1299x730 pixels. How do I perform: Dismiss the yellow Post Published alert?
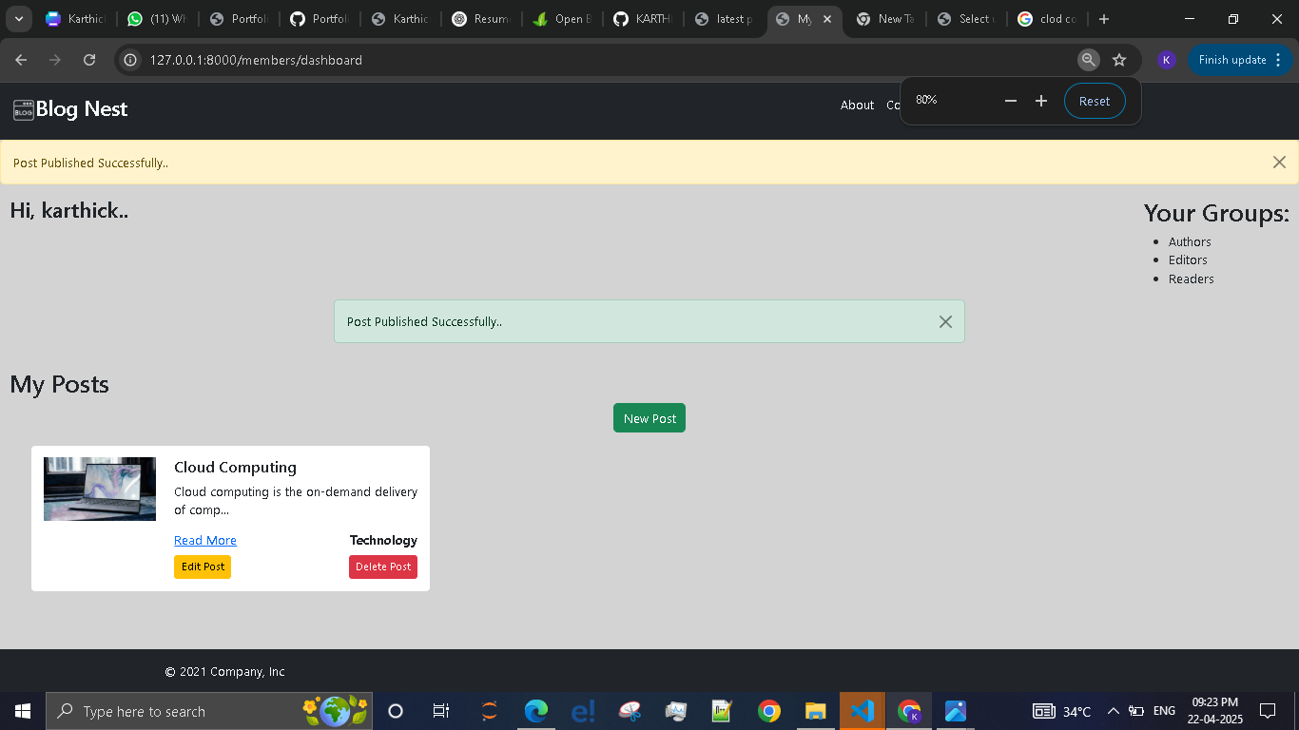(x=1279, y=163)
